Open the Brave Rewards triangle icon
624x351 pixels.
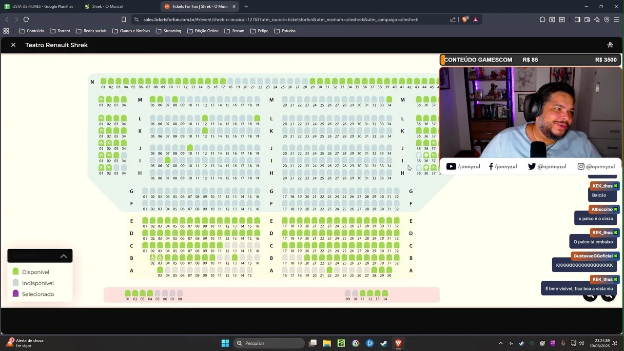coord(475,19)
